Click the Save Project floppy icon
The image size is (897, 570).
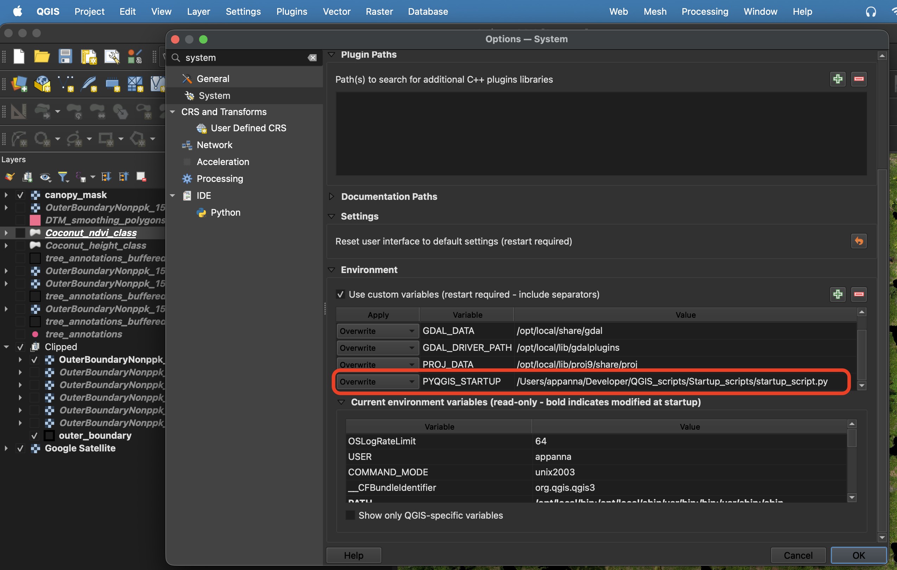tap(65, 57)
